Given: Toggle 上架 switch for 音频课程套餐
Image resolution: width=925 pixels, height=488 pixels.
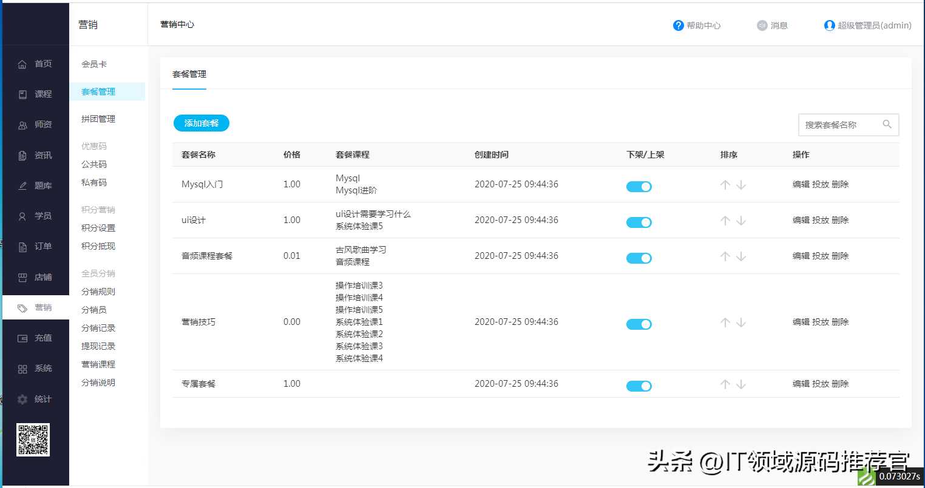Looking at the screenshot, I should 639,258.
